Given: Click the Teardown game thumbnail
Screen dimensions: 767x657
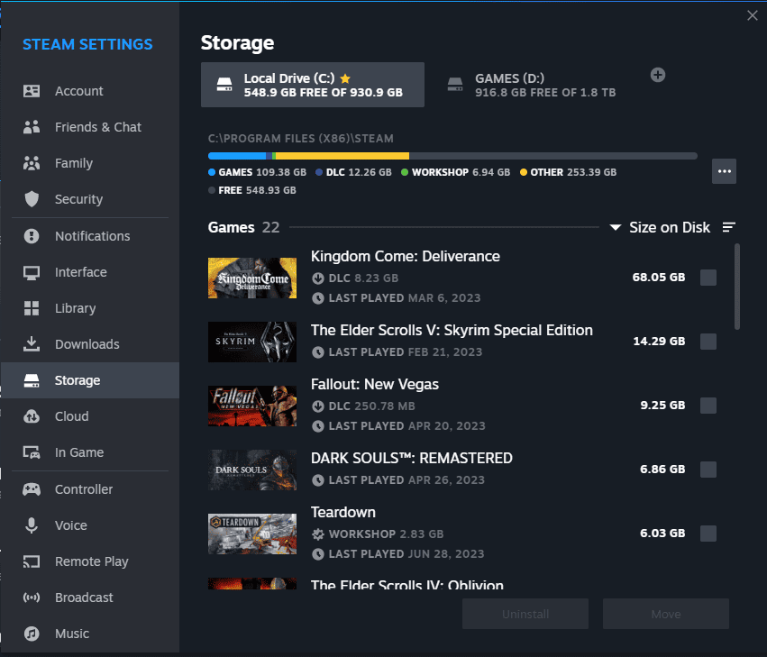Looking at the screenshot, I should (252, 534).
